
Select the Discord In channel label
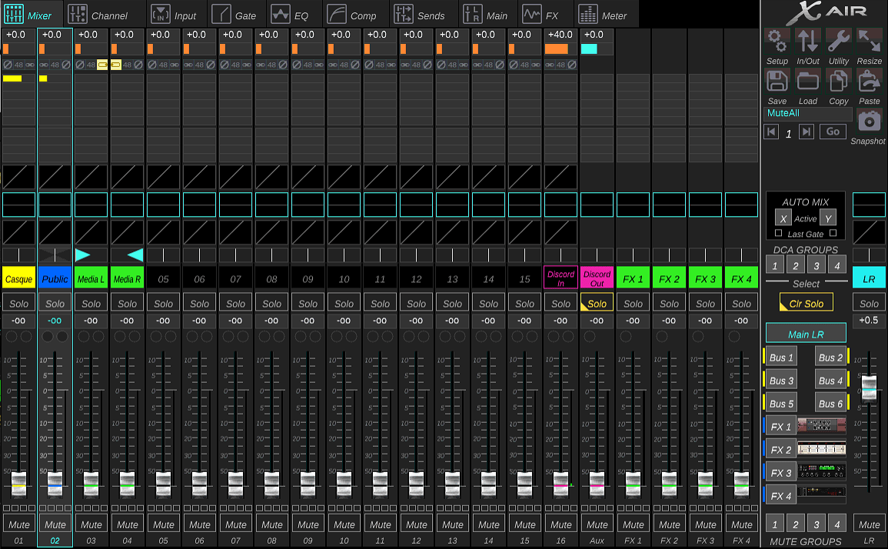click(560, 278)
